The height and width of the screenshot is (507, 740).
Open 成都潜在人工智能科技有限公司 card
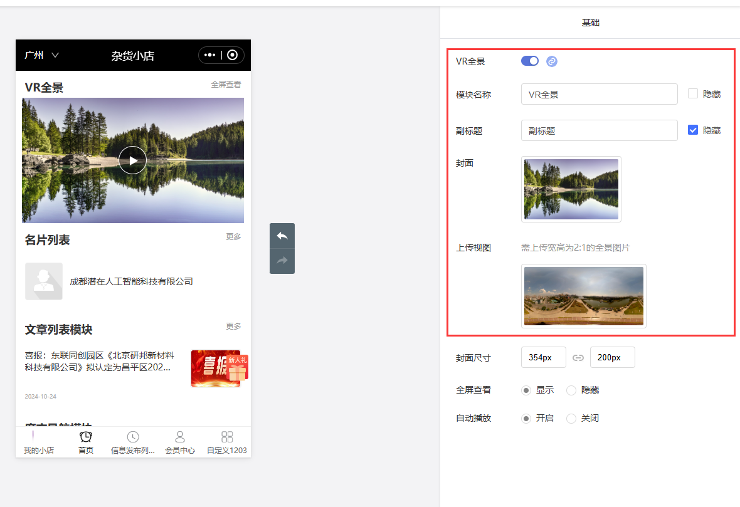(131, 281)
